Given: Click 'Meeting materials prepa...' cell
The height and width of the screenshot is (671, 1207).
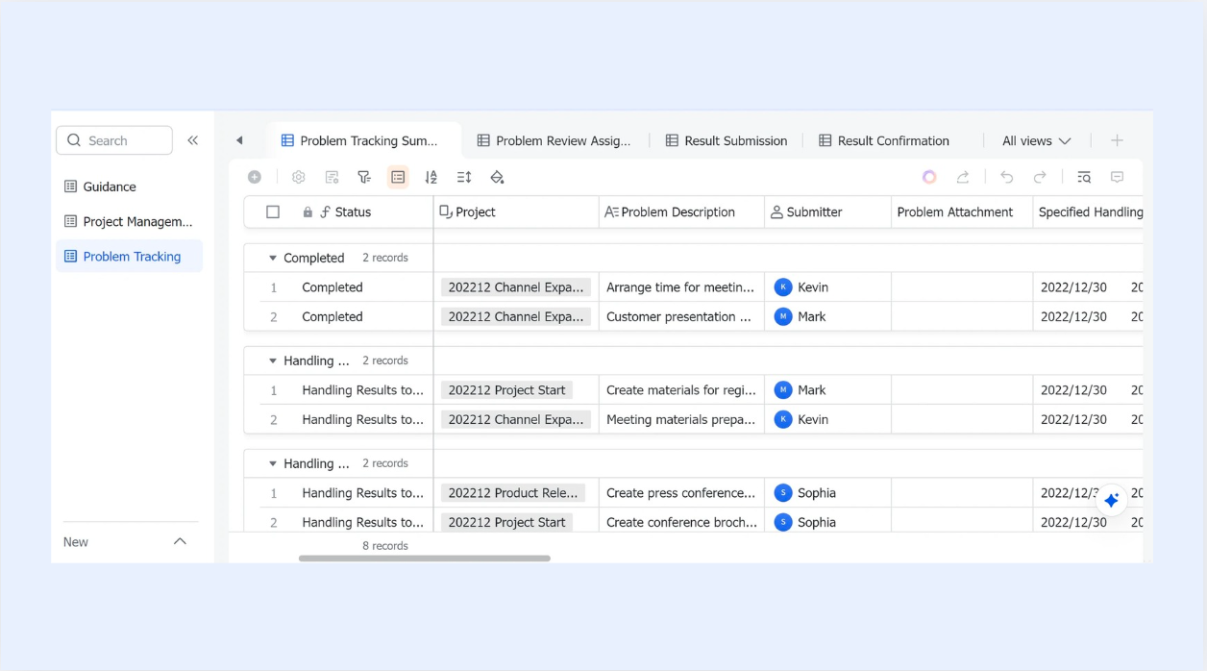Looking at the screenshot, I should [x=681, y=419].
